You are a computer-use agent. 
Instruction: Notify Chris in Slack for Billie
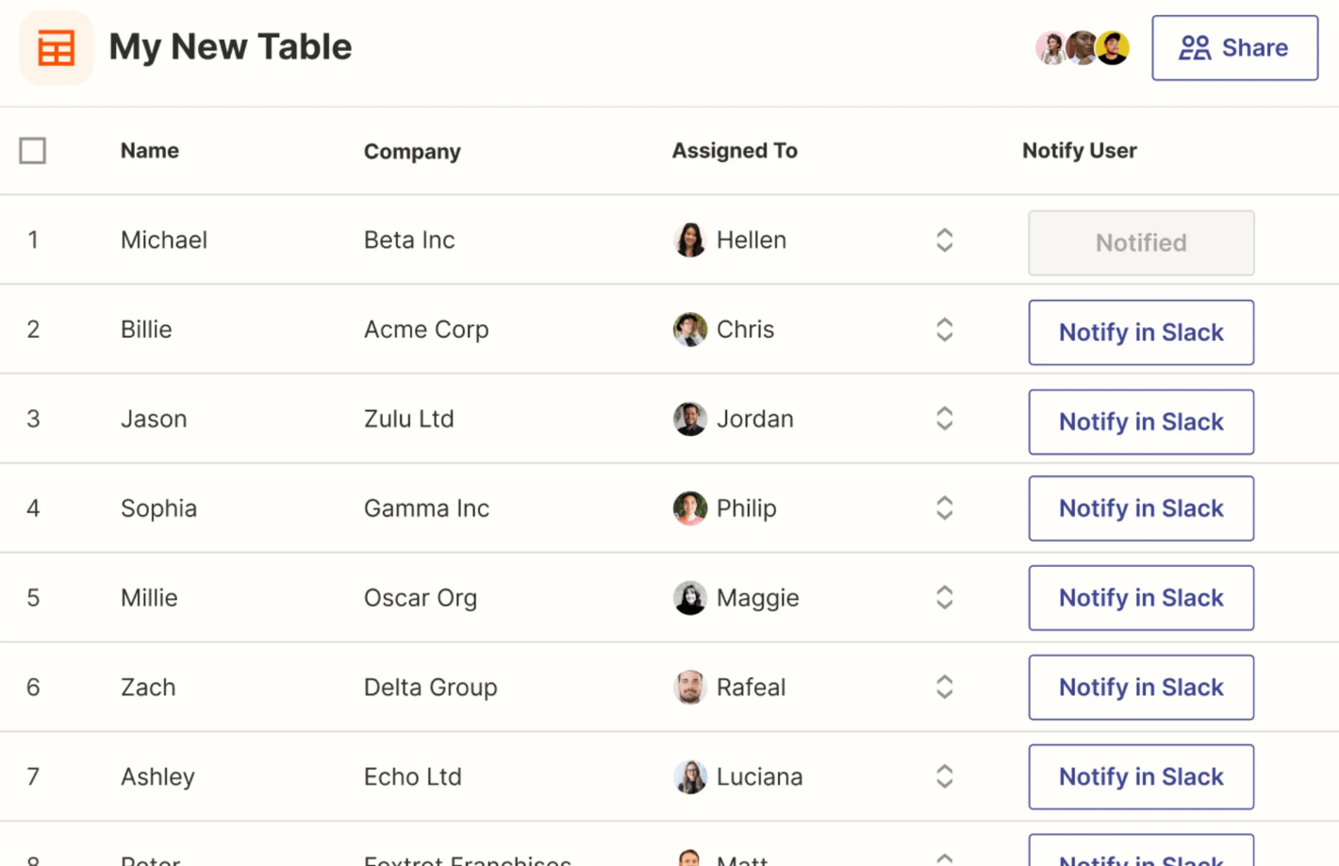1140,332
